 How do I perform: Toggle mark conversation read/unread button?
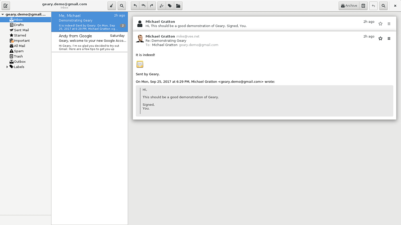pos(161,6)
